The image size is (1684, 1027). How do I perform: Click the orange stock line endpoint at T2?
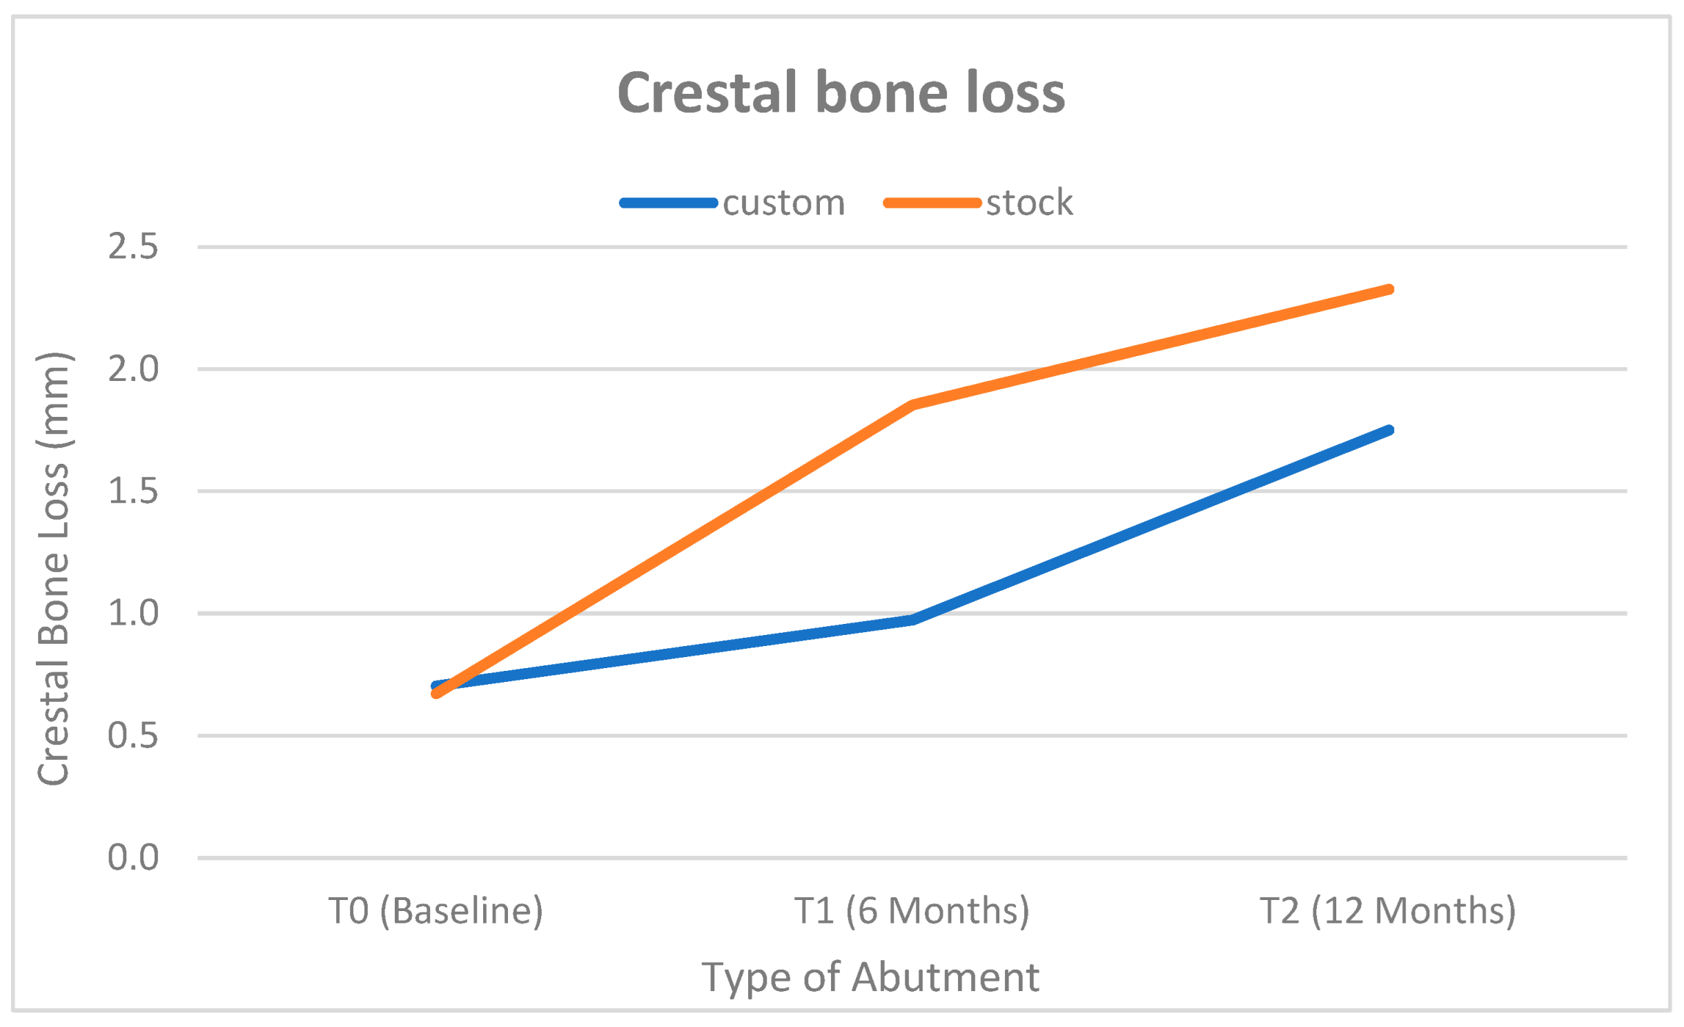click(1389, 289)
